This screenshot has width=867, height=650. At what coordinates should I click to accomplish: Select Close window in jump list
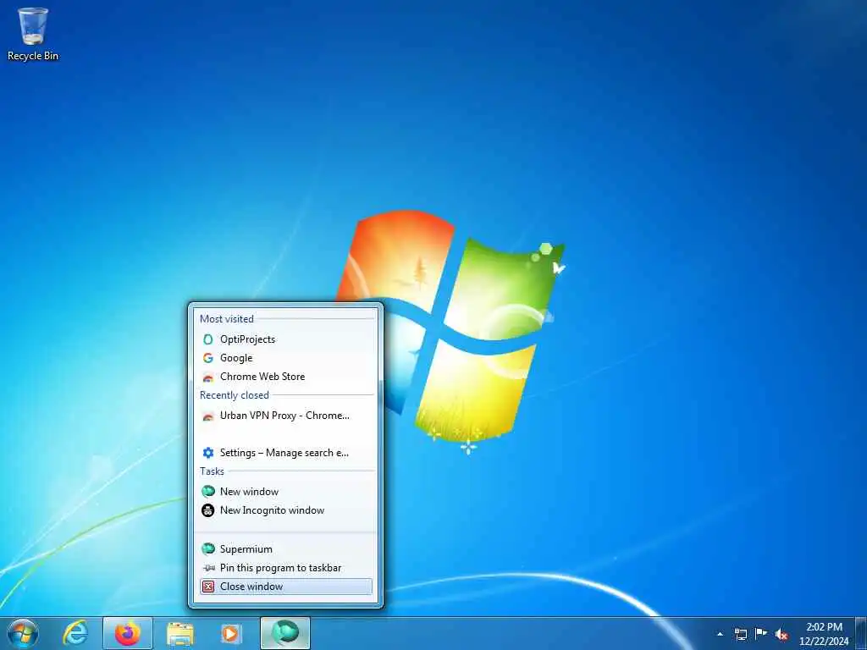(286, 587)
